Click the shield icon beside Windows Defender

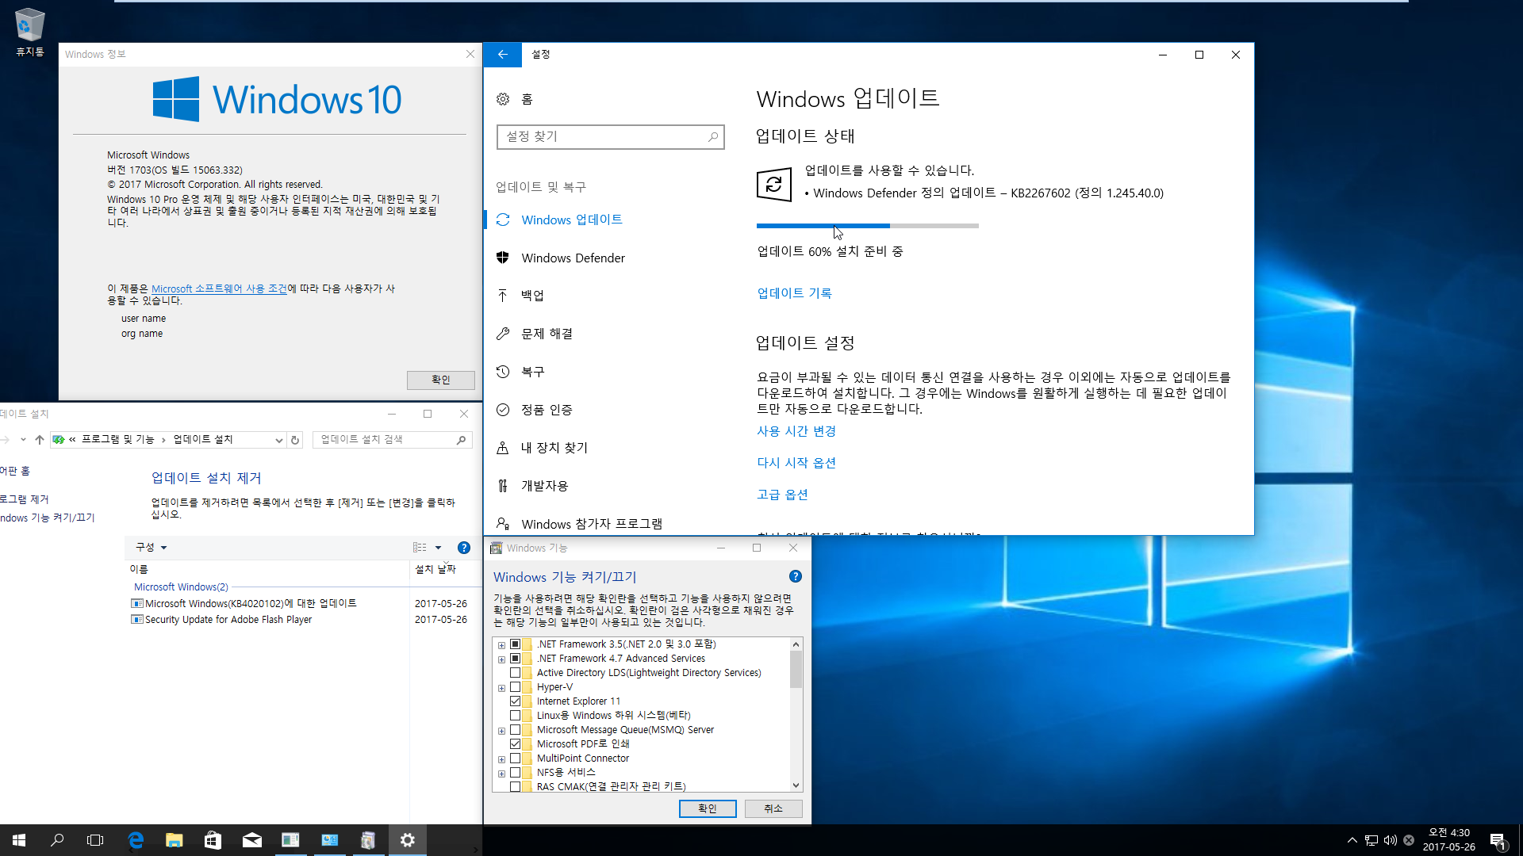coord(503,258)
